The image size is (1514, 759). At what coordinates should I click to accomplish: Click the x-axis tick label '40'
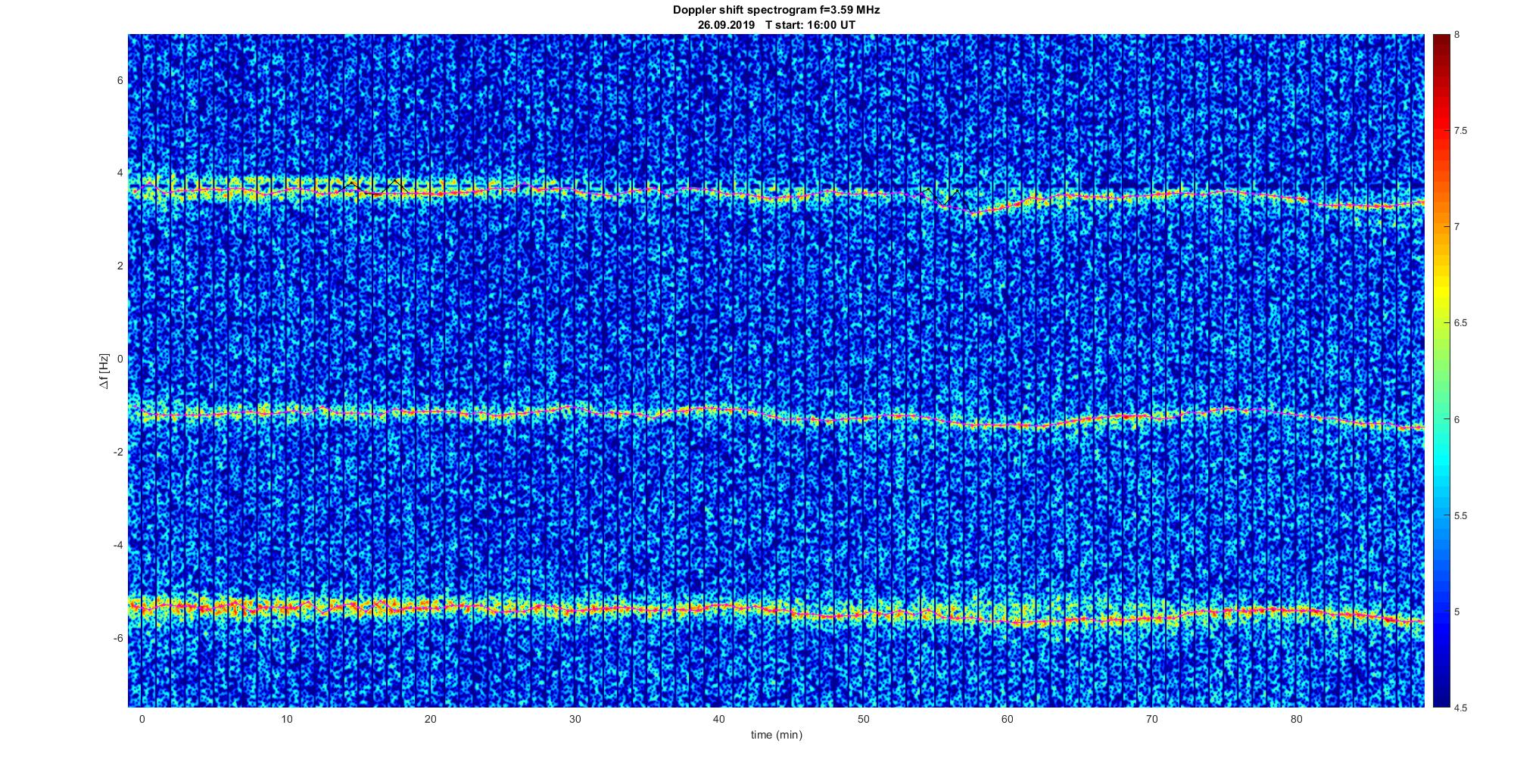[x=719, y=719]
